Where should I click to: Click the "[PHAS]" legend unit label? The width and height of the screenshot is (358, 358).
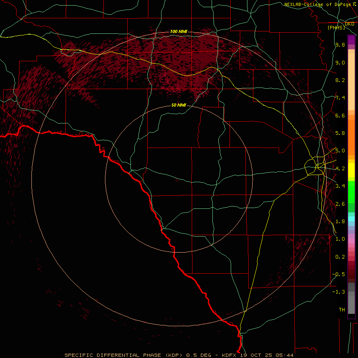[x=336, y=27]
